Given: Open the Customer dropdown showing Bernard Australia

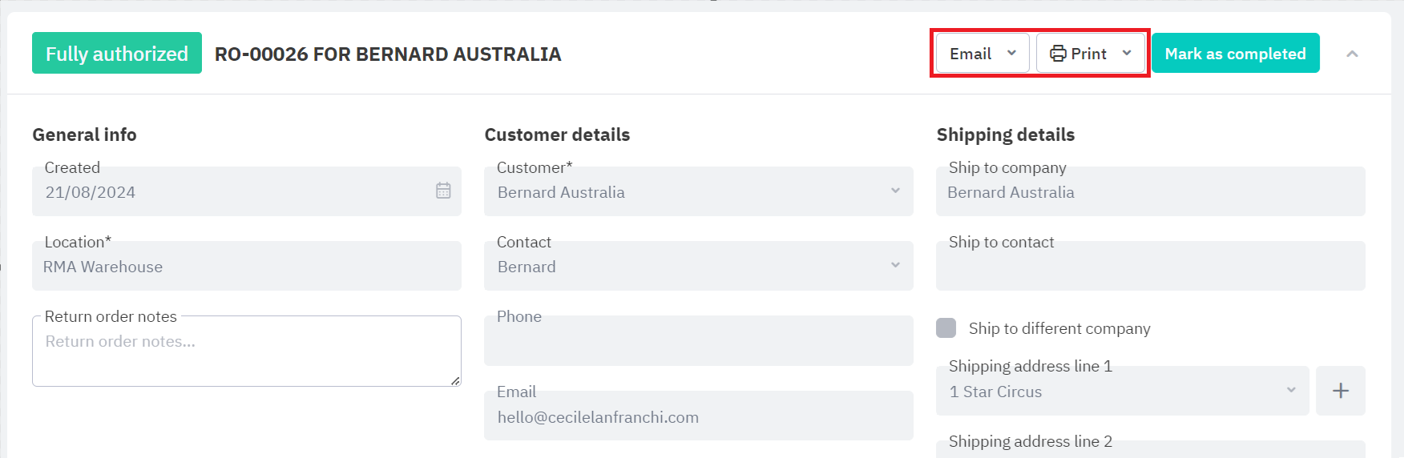Looking at the screenshot, I should tap(697, 192).
